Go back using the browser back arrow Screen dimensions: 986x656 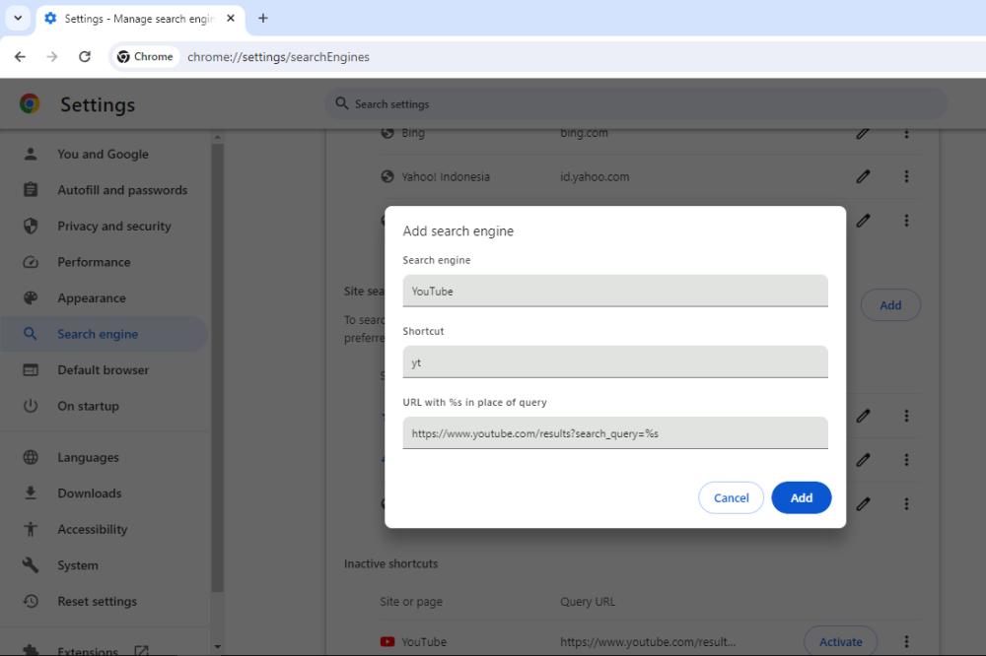20,56
